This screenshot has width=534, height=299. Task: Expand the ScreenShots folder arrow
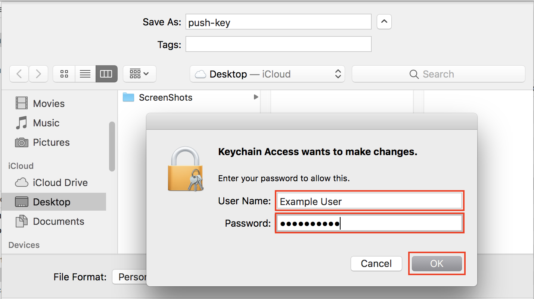256,97
